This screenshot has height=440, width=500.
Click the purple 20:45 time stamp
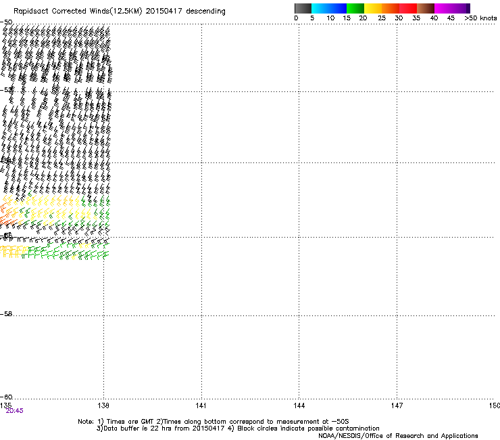(14, 411)
